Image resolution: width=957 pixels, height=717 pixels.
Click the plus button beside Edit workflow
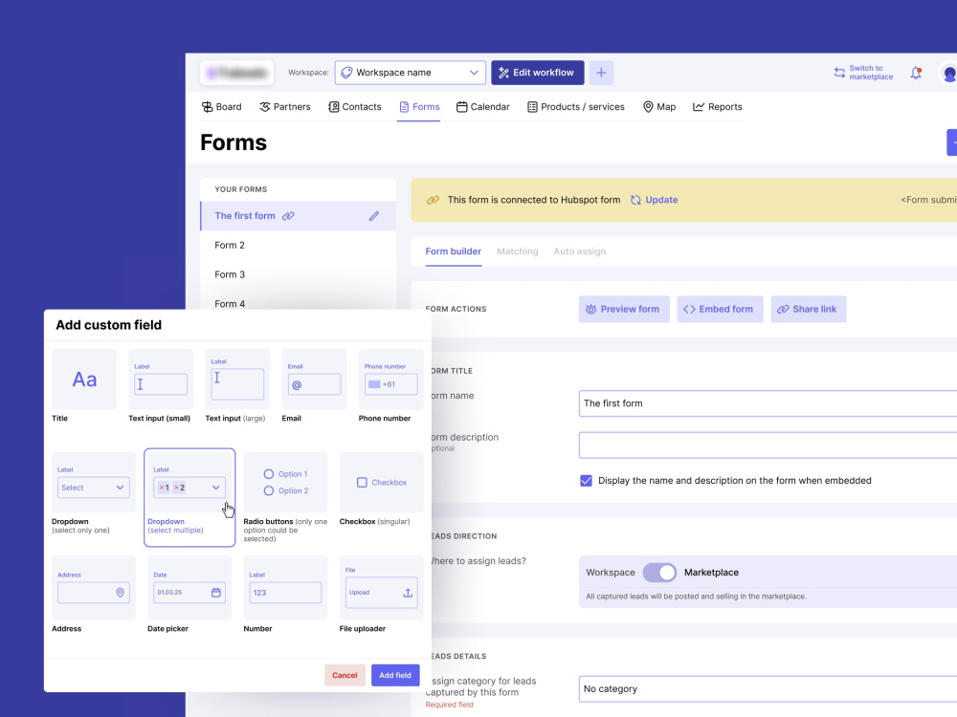[x=601, y=73]
